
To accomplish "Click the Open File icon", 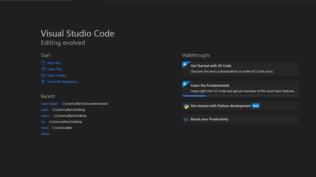I will pyautogui.click(x=43, y=69).
